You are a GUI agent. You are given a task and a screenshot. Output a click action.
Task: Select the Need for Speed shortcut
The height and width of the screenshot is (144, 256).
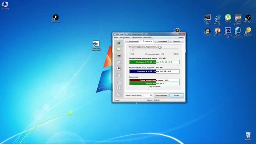pyautogui.click(x=238, y=19)
